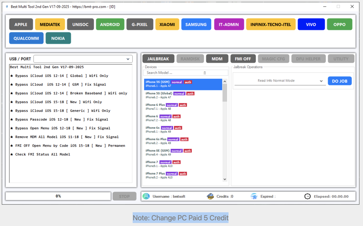Image resolution: width=363 pixels, height=226 pixels.
Task: Select the iPhone8.1 - Apple A9 device row
Action: (x=183, y=130)
